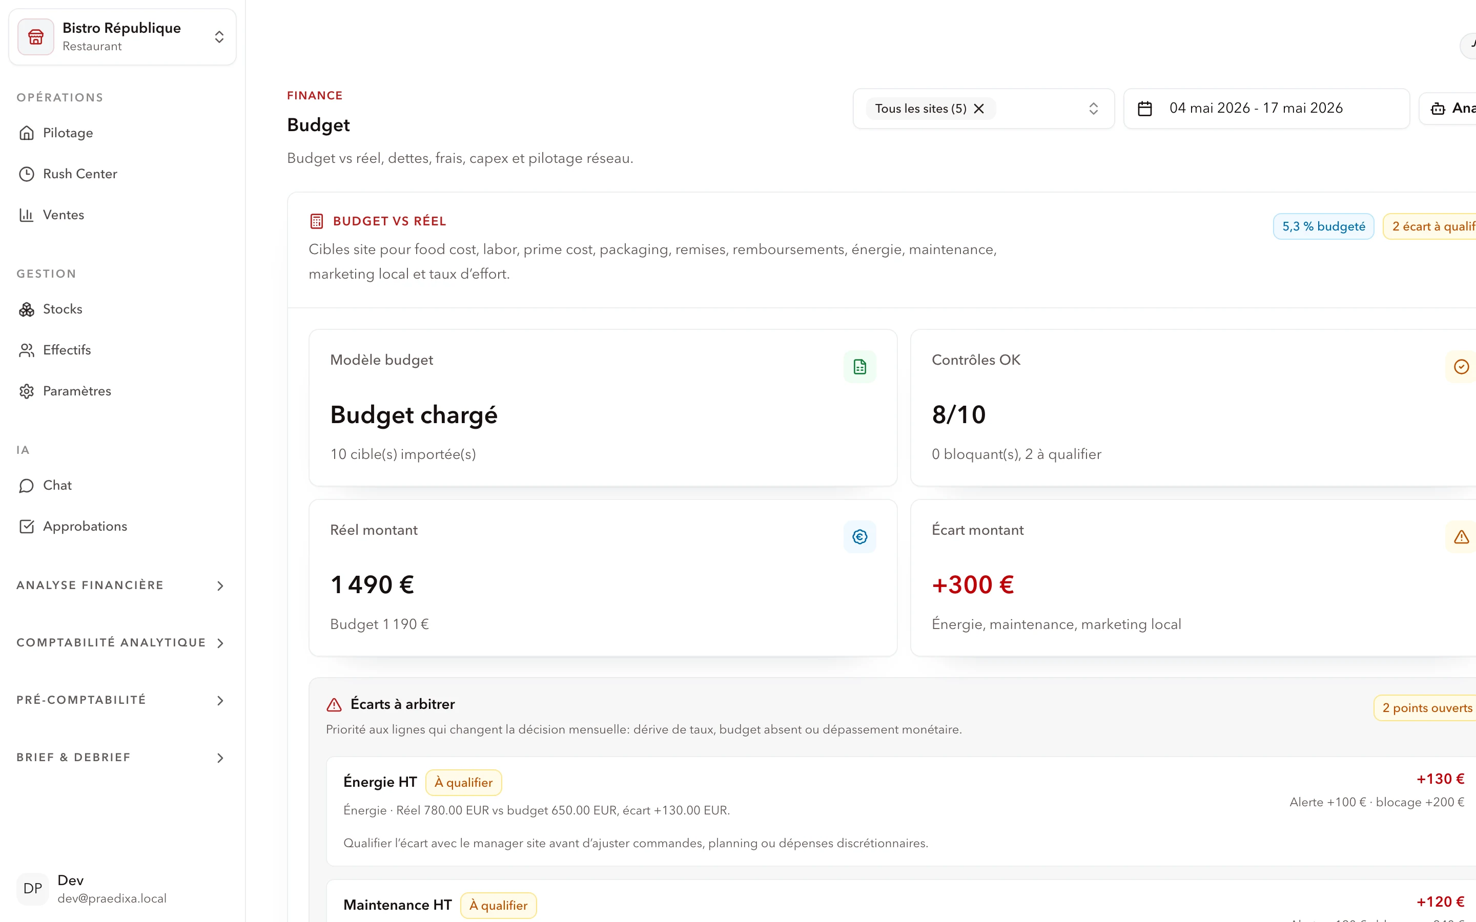Click À qualifier tag on Énergie HT
The height and width of the screenshot is (922, 1476).
[463, 783]
